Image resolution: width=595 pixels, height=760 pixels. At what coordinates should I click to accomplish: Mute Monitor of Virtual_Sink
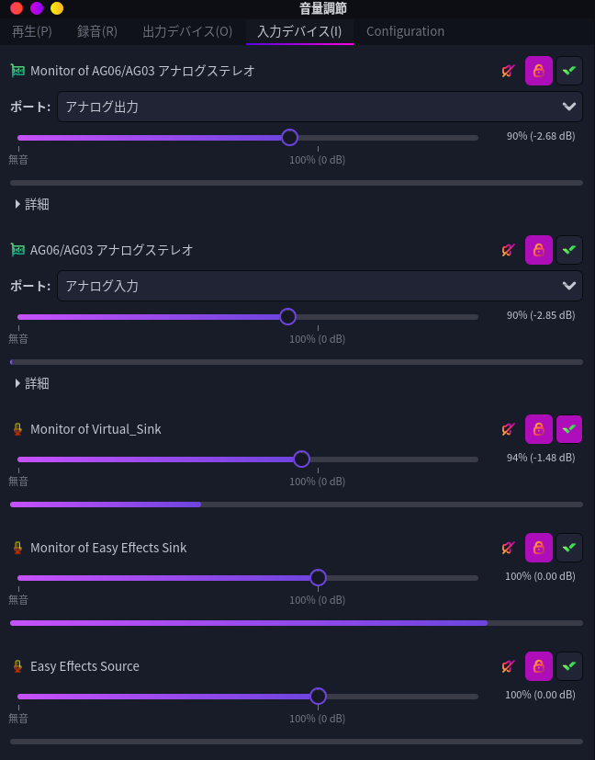click(508, 429)
